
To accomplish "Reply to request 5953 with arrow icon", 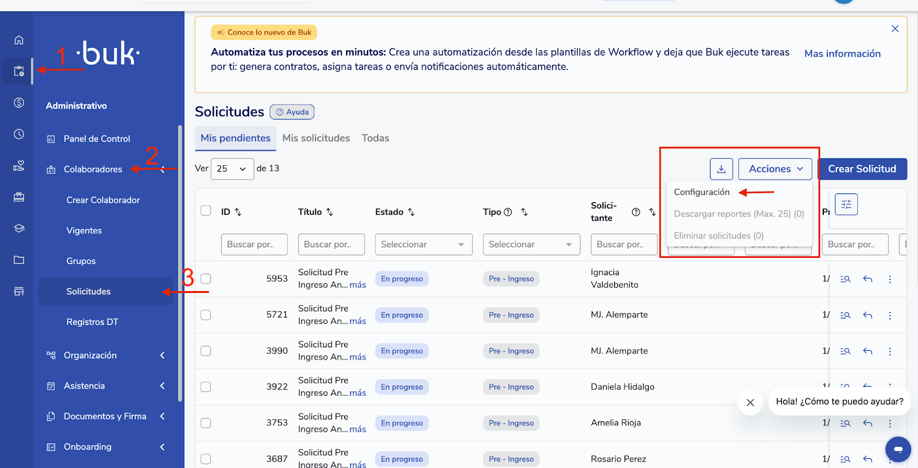I will pos(868,279).
